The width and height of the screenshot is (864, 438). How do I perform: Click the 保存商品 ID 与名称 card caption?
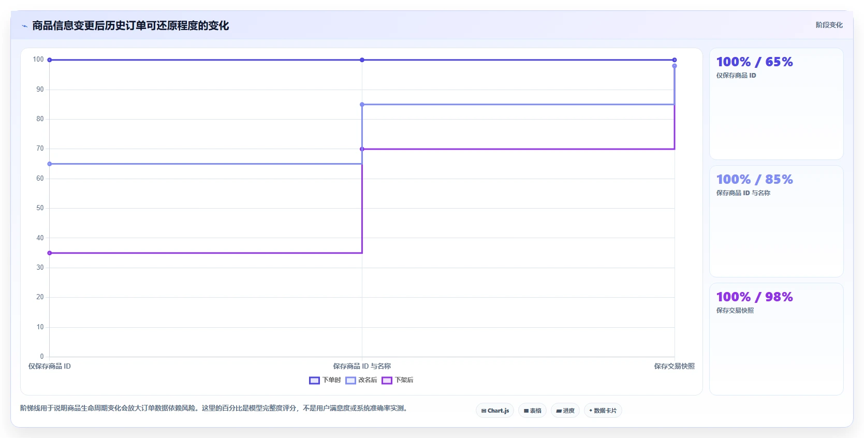743,193
